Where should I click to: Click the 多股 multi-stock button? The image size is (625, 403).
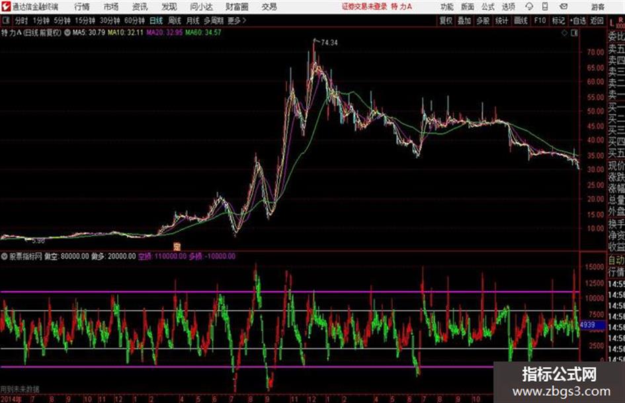tap(483, 21)
